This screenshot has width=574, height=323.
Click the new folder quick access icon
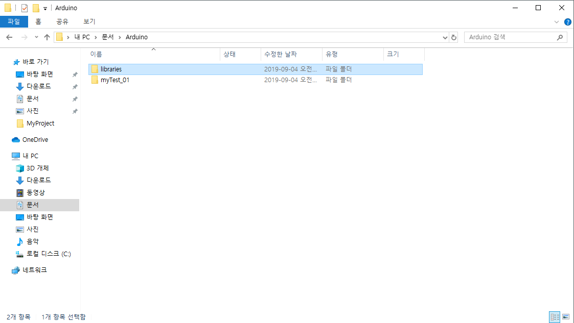[35, 8]
